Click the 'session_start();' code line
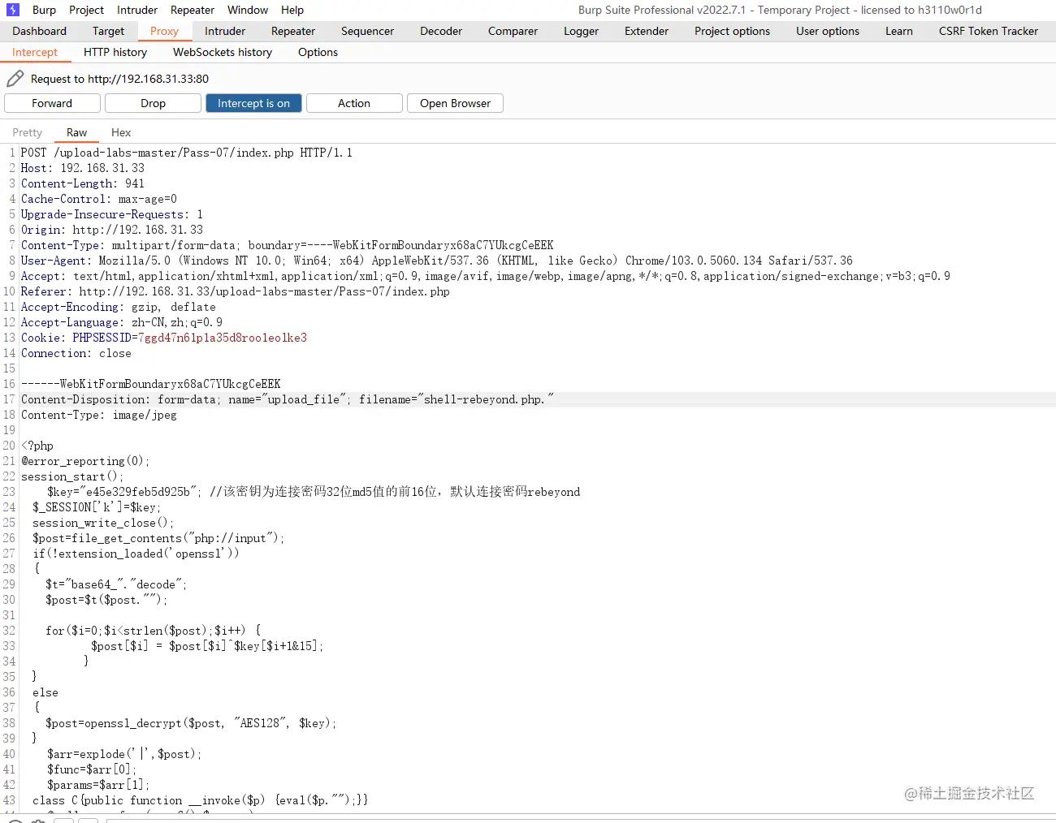 (x=72, y=476)
